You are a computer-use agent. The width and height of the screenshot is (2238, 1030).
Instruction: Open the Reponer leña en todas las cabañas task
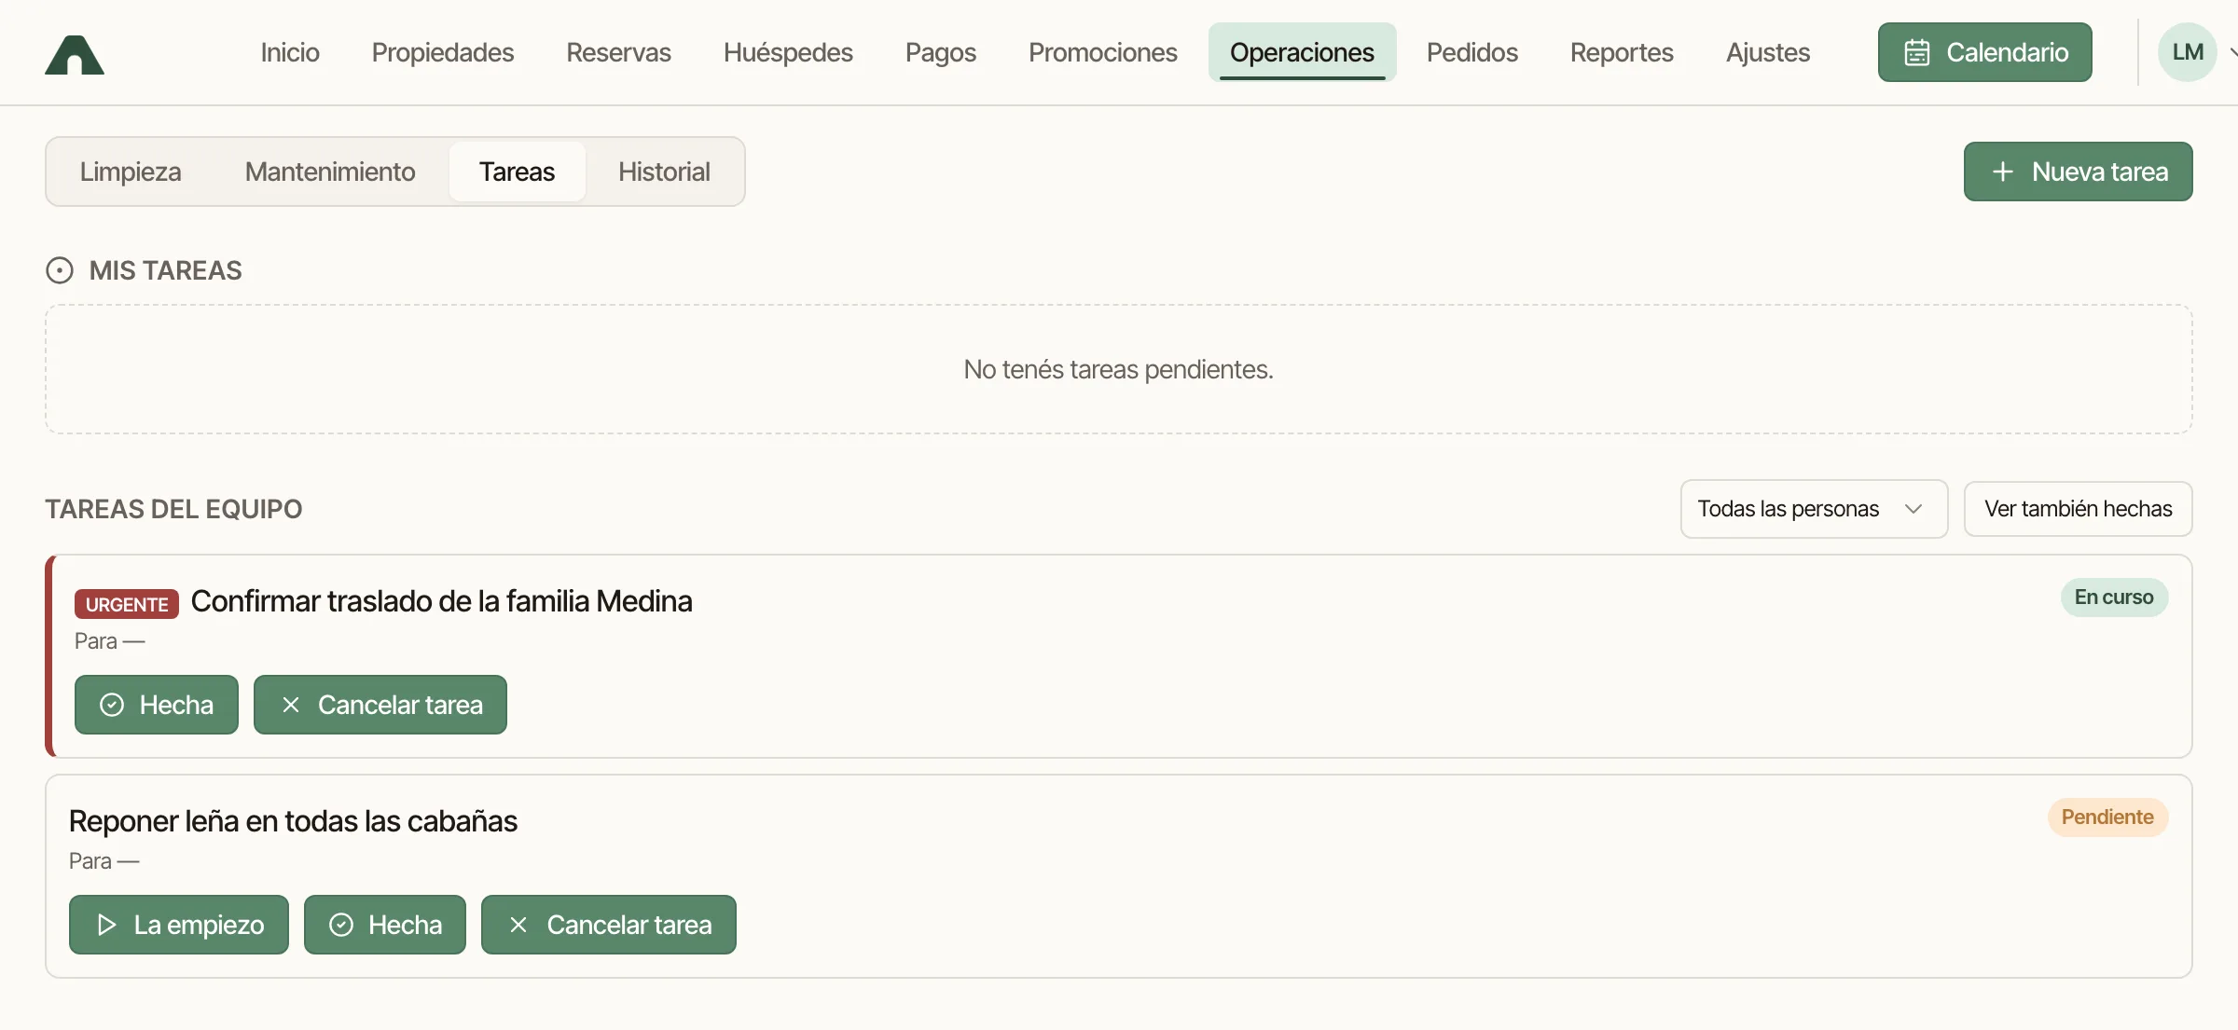click(293, 821)
